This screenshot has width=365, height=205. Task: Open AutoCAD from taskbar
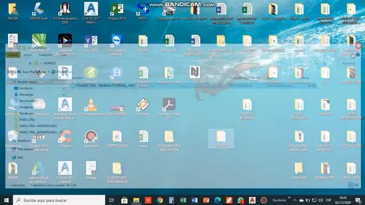click(x=252, y=200)
